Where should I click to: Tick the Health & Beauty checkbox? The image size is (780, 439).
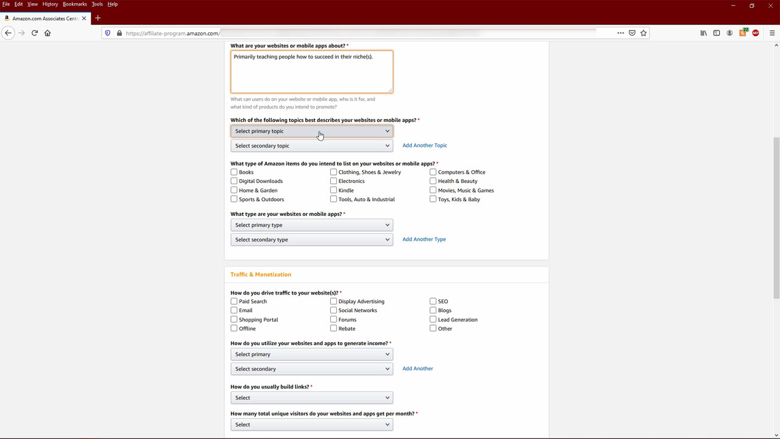coord(433,181)
